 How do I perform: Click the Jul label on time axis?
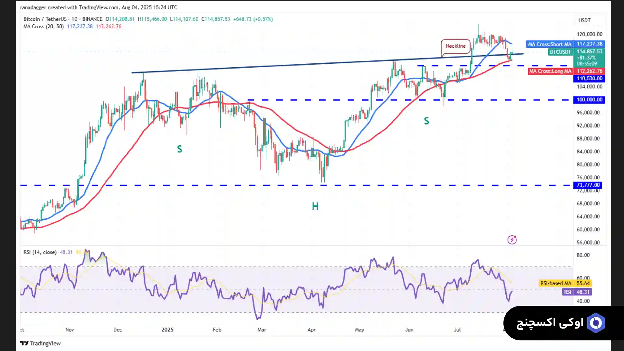[457, 330]
